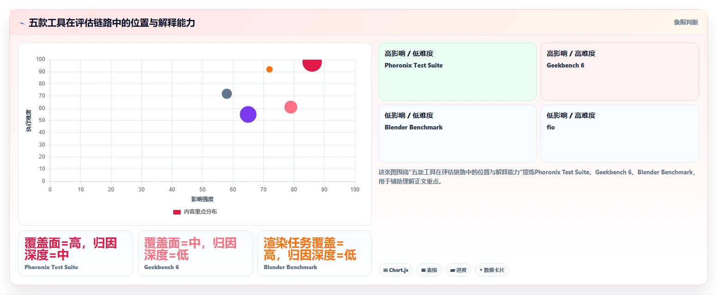This screenshot has width=717, height=295.
Task: Open the 低影响 / 高难度 quadrant card
Action: [x=620, y=134]
